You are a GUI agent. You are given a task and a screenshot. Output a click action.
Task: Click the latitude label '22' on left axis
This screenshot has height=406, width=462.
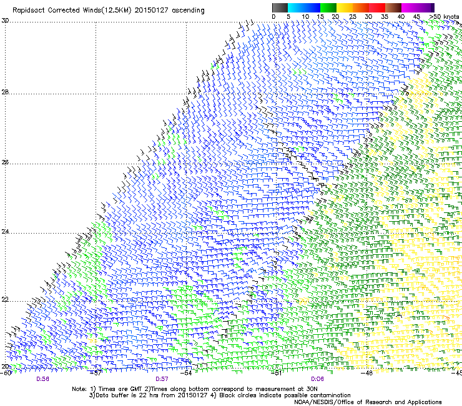[x=5, y=300]
